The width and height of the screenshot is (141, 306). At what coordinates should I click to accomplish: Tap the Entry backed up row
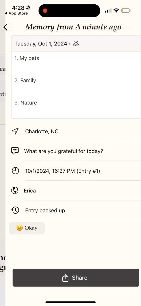point(76,210)
